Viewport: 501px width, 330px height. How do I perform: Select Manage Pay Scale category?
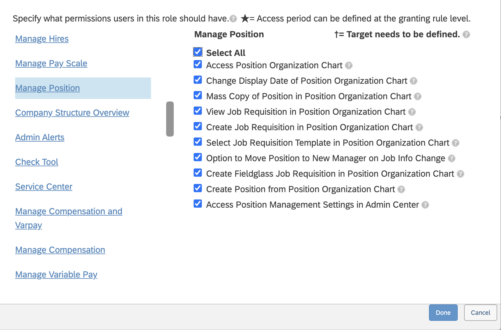pyautogui.click(x=51, y=64)
